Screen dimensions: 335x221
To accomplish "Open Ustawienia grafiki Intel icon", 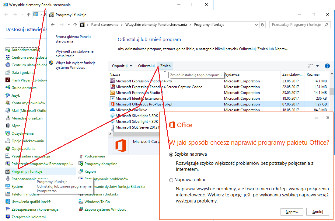I will point(8,202).
